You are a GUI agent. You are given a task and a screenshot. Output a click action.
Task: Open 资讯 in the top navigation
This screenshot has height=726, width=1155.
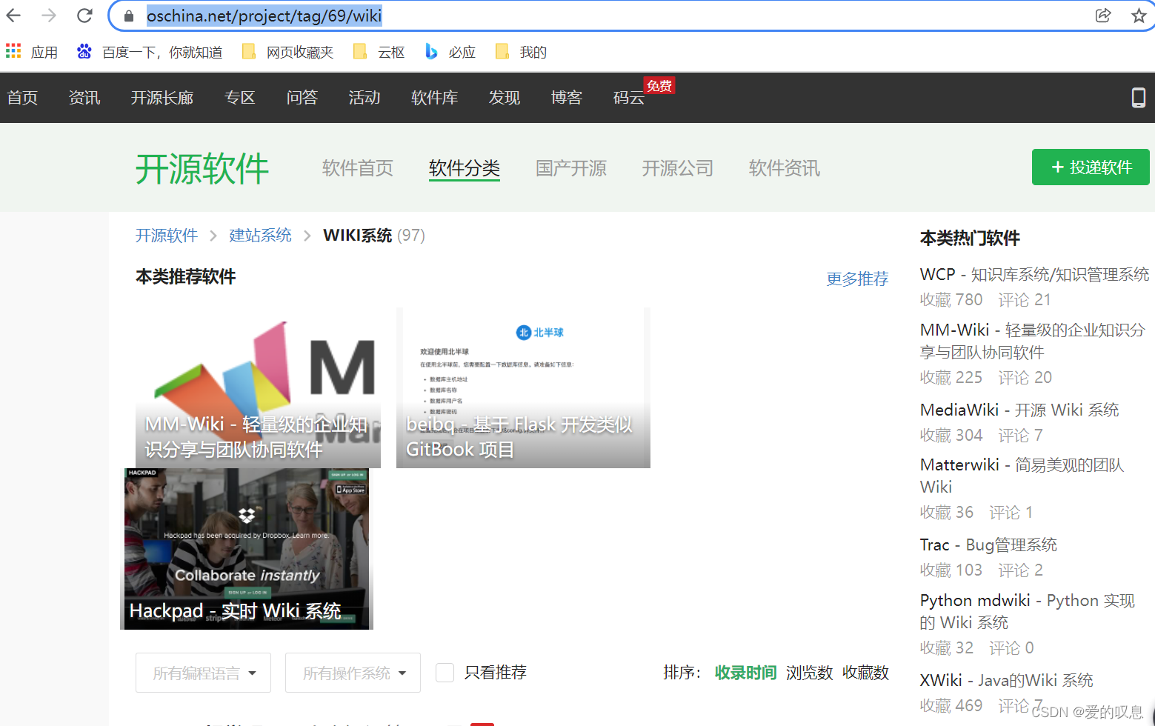coord(84,98)
